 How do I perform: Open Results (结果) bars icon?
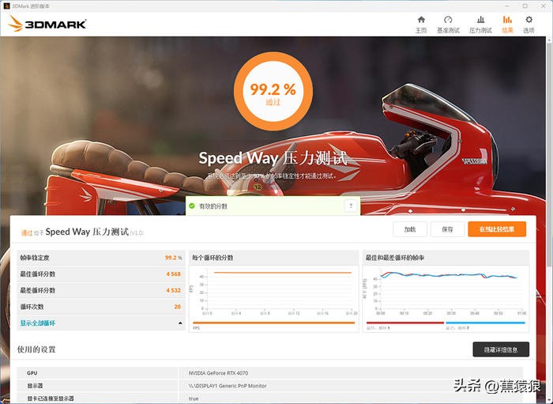tap(507, 20)
